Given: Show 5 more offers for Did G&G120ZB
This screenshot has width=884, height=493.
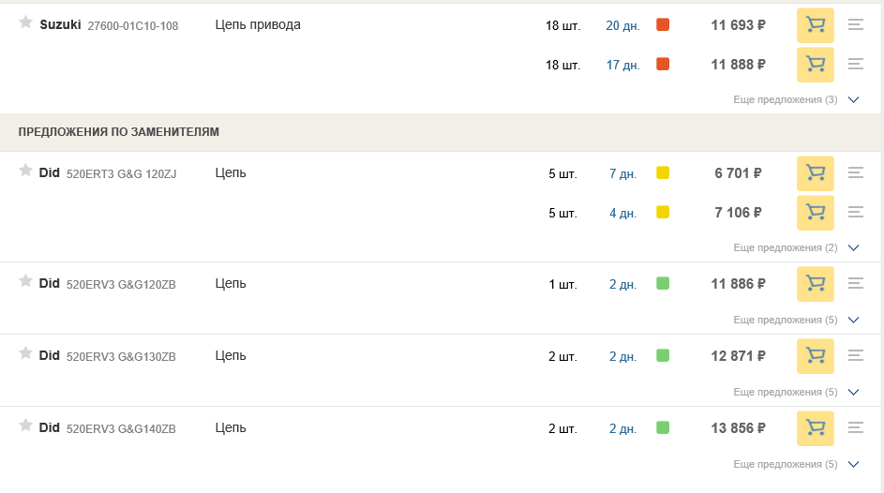Looking at the screenshot, I should (796, 320).
